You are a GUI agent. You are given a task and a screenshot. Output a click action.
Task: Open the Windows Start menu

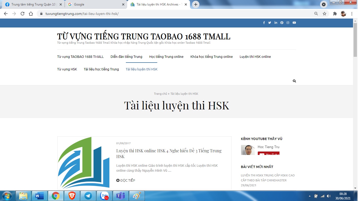click(x=7, y=196)
